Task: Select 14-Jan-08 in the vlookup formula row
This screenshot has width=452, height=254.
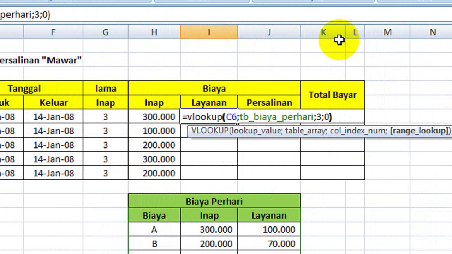Action: point(53,116)
